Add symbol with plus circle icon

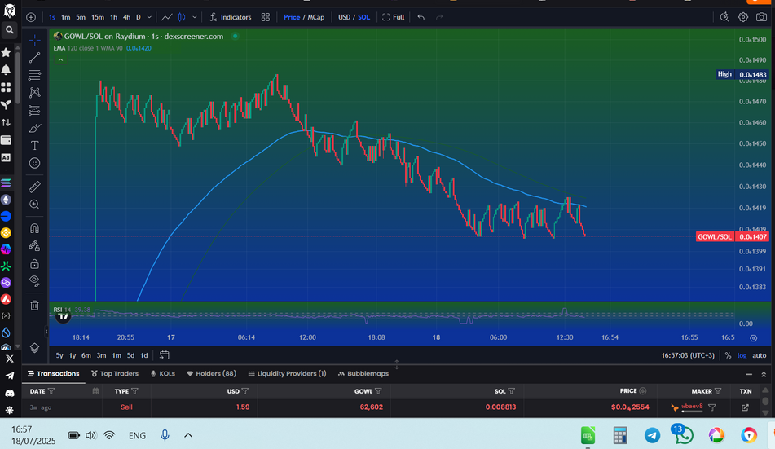(31, 17)
